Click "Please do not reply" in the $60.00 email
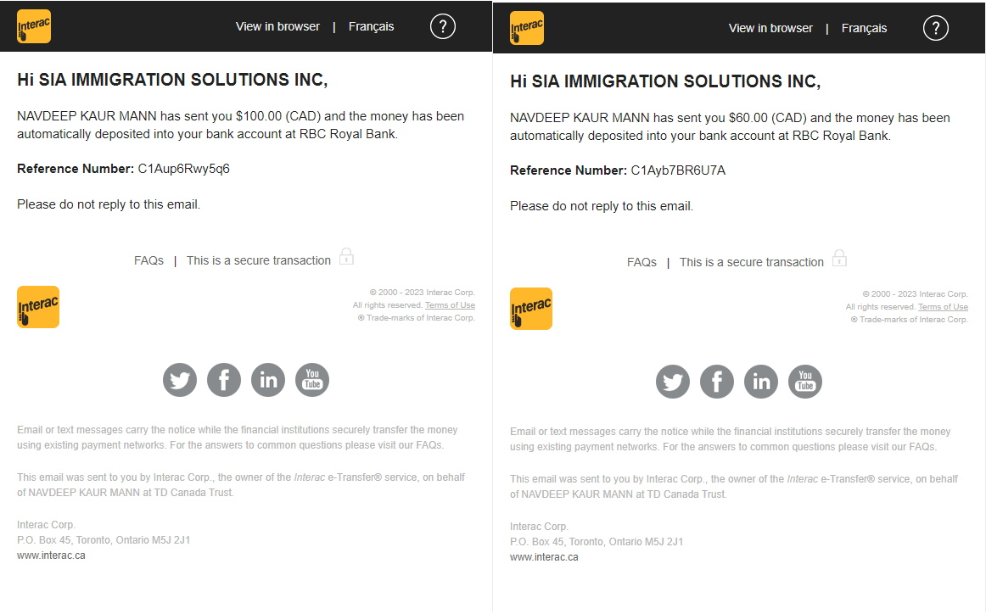The image size is (986, 614). 602,207
